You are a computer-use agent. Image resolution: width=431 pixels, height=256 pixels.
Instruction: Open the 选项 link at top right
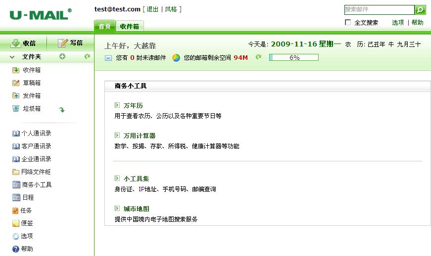(x=398, y=23)
